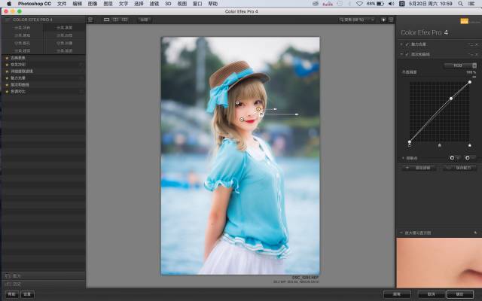
Task: Click the white point slider under curve
Action: (470, 145)
